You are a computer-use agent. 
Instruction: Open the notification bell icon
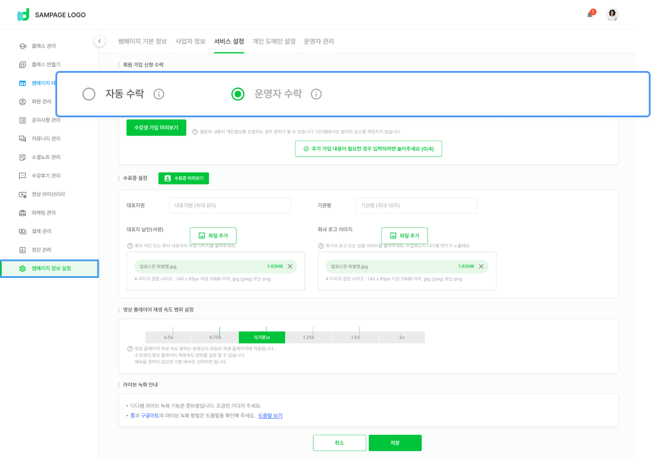(x=590, y=15)
